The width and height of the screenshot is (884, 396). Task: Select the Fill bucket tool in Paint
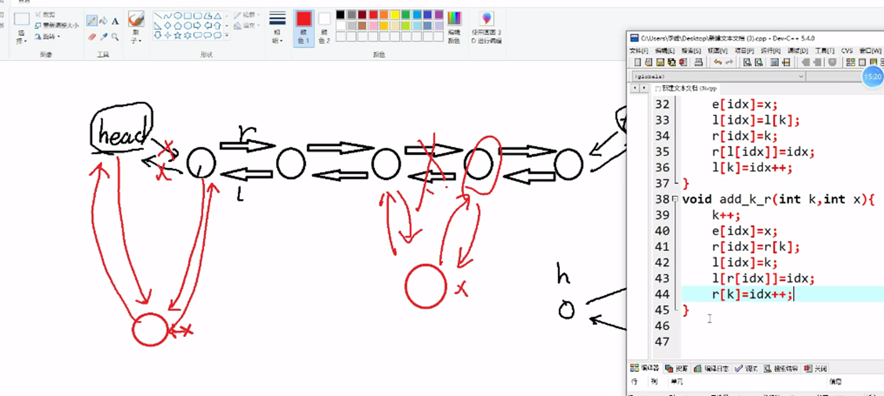pos(103,20)
